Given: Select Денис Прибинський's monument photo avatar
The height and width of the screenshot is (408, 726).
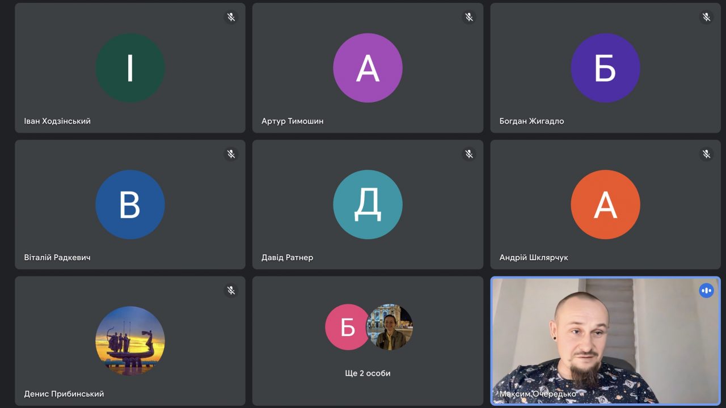Looking at the screenshot, I should (x=130, y=341).
